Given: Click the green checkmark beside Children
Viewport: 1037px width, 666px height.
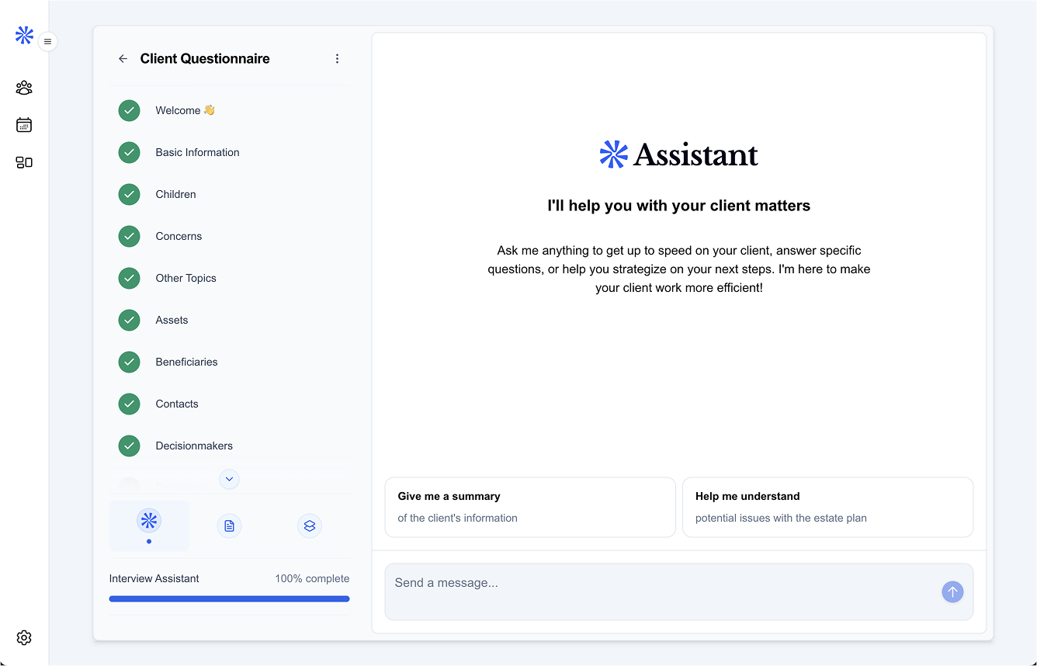Looking at the screenshot, I should [129, 194].
